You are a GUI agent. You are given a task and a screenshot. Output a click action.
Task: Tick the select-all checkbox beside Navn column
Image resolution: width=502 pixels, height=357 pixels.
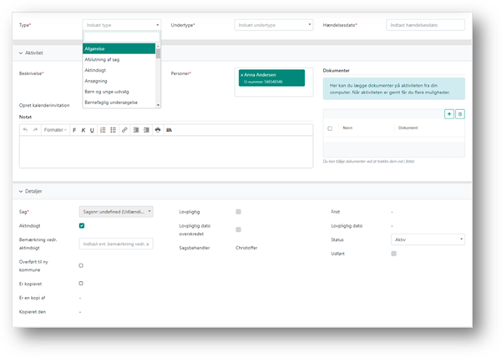coord(330,128)
